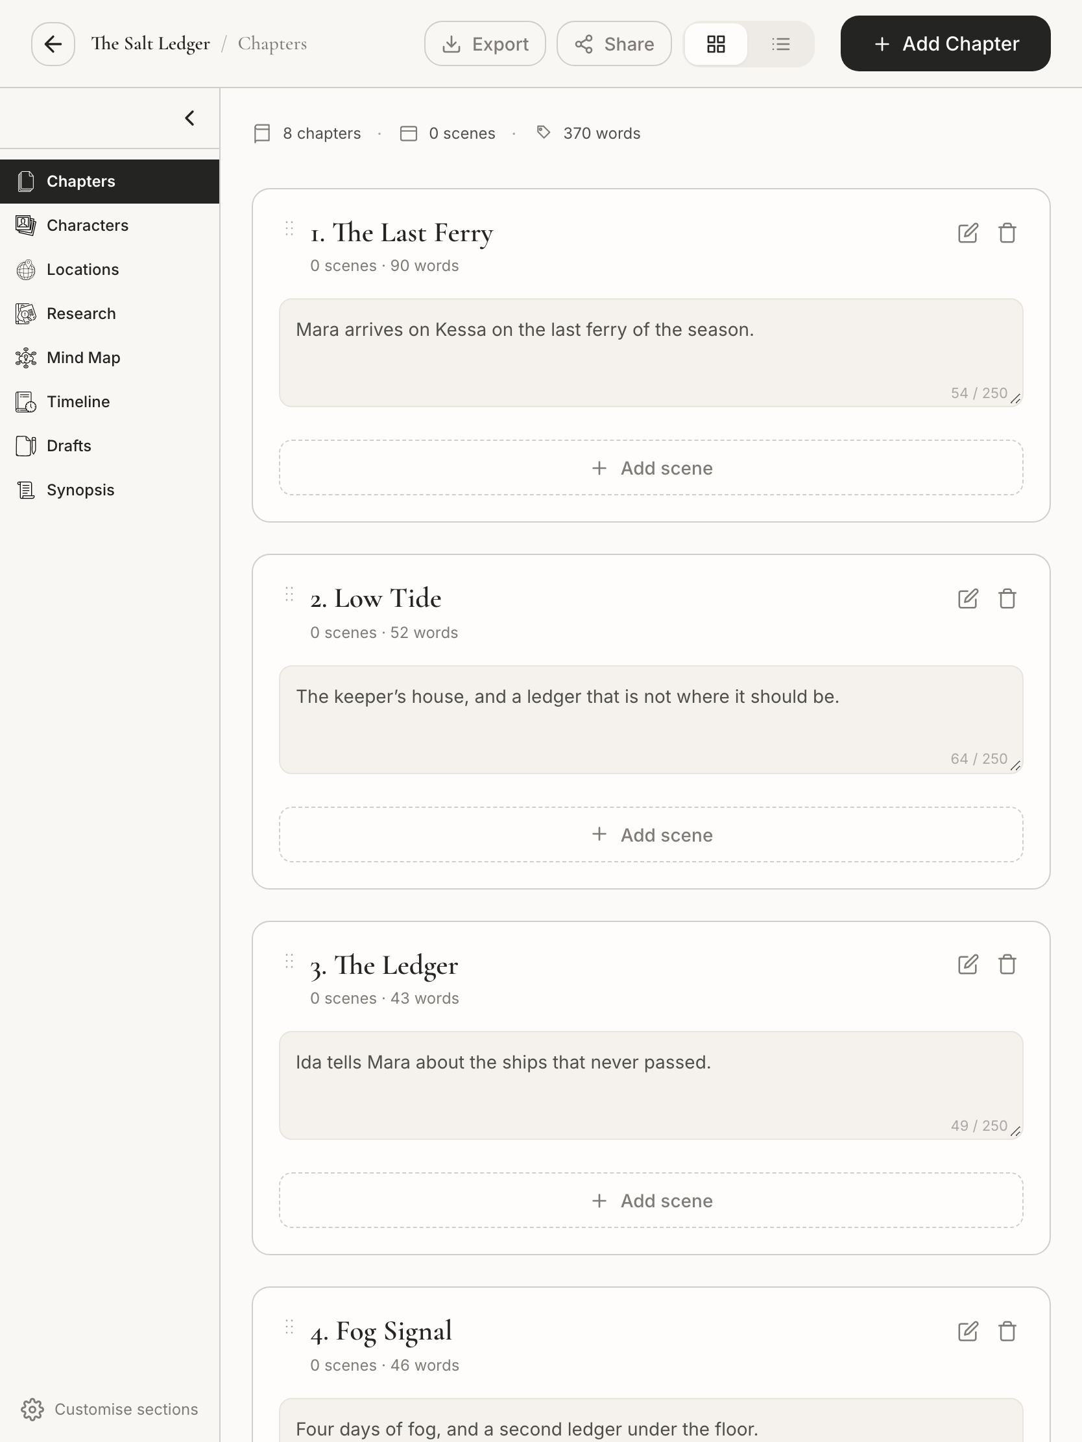Collapse the sidebar with the chevron
This screenshot has height=1442, width=1082.
tap(190, 118)
